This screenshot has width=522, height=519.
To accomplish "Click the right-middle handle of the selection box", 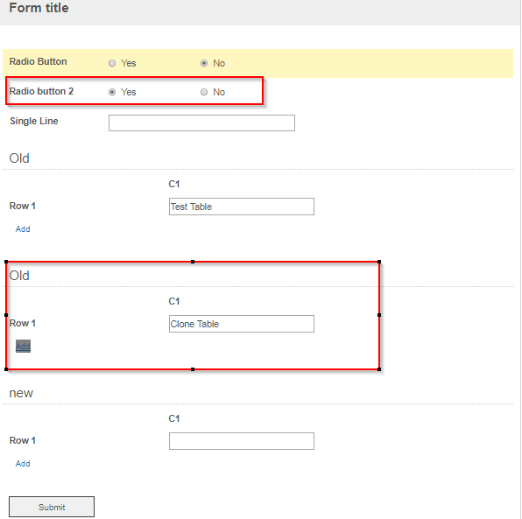I will 379,315.
